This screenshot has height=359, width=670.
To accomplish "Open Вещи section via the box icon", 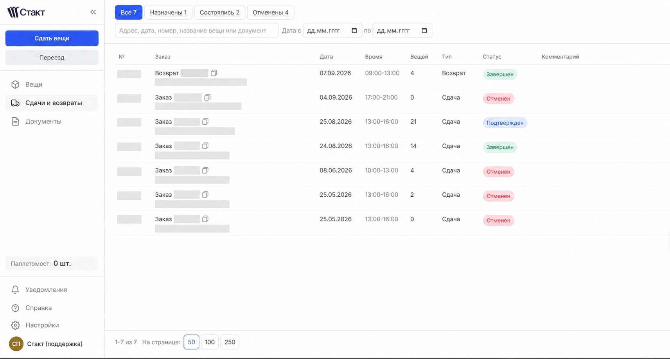I will point(15,84).
